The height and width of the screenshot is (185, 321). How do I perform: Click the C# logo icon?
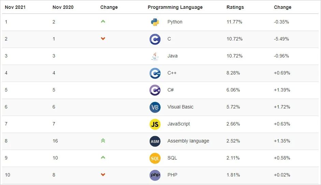(x=155, y=90)
